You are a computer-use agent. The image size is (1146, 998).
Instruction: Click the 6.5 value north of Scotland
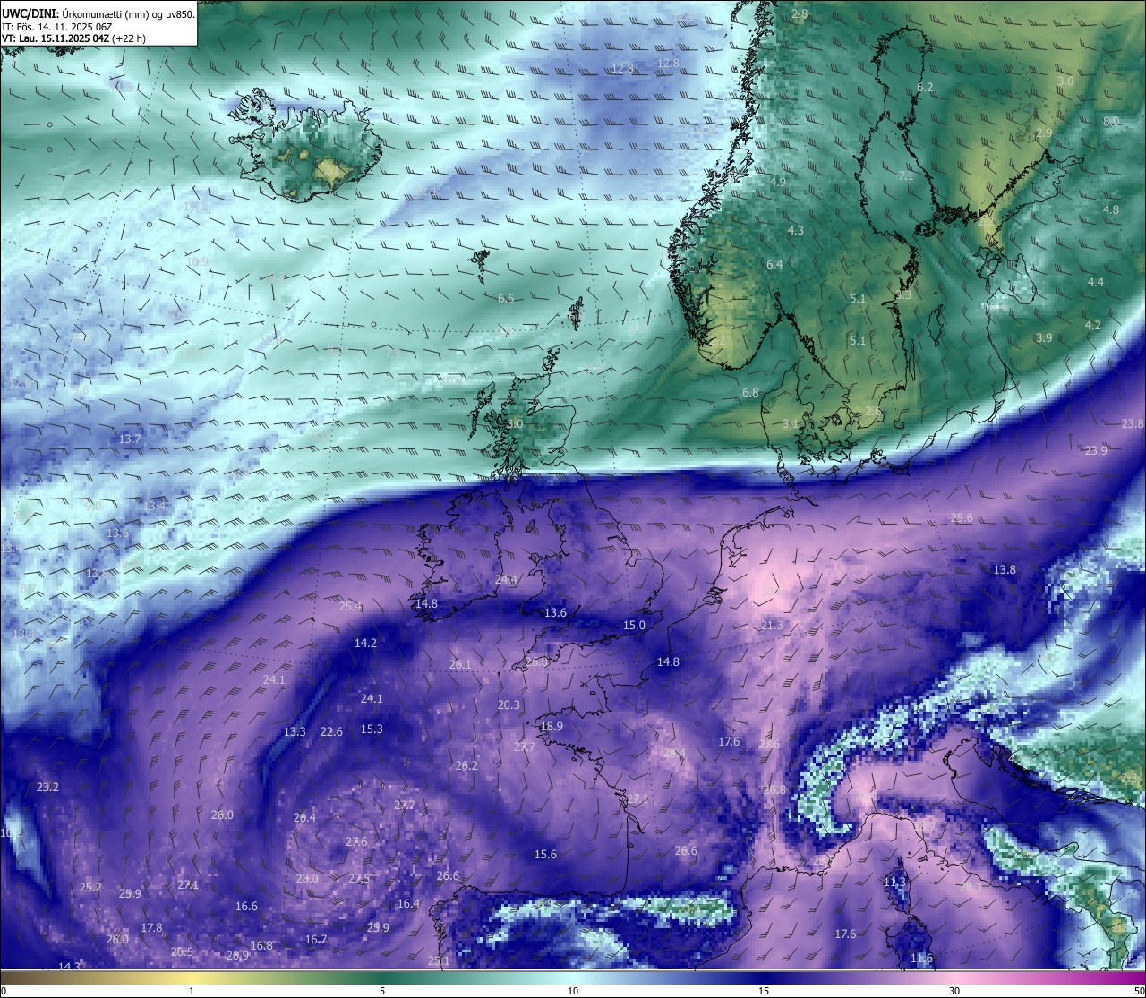(x=506, y=299)
